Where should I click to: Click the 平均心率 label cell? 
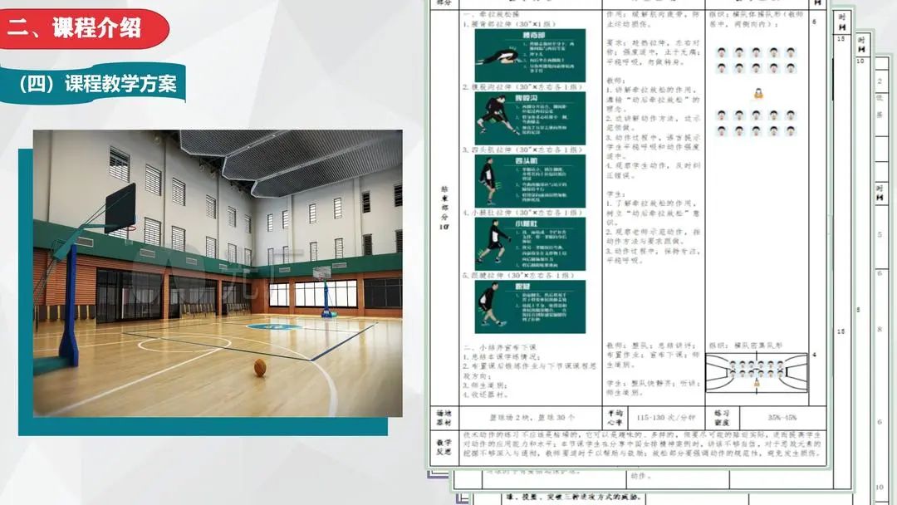(614, 417)
